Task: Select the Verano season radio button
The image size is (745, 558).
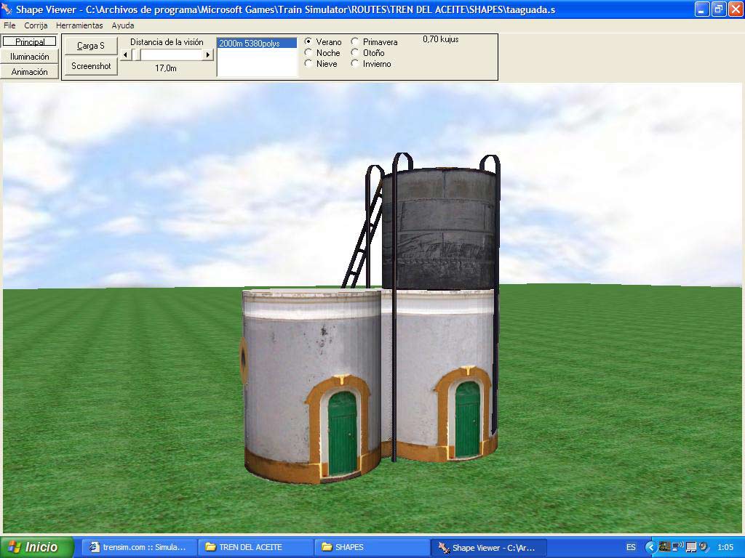Action: point(308,42)
